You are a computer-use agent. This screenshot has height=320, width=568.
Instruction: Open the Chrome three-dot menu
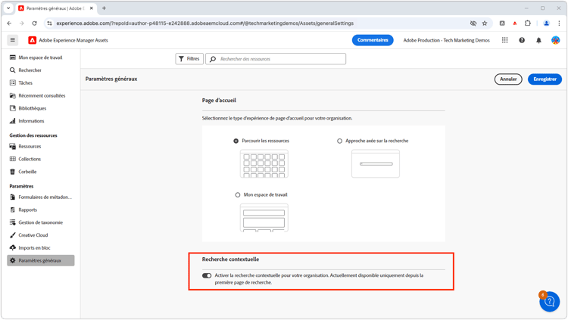559,23
